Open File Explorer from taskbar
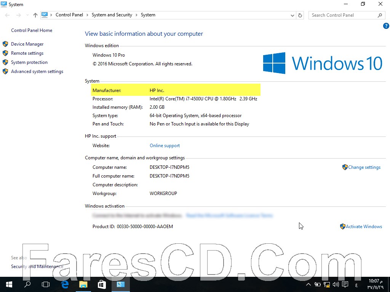This screenshot has height=292, width=390. [x=83, y=284]
